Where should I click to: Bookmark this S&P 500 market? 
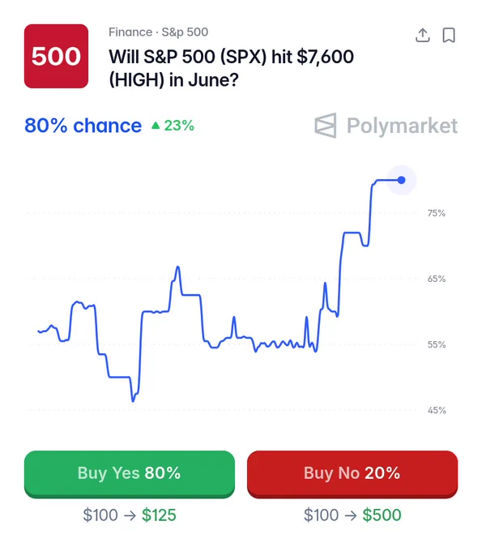click(449, 35)
